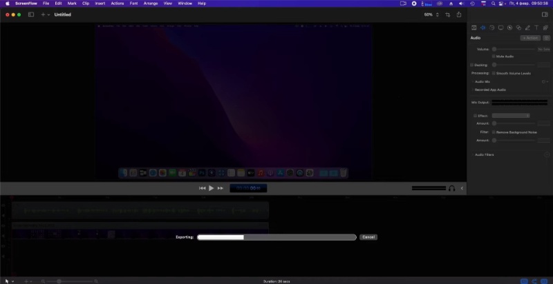
Task: Open the Mark menu
Action: pyautogui.click(x=72, y=3)
